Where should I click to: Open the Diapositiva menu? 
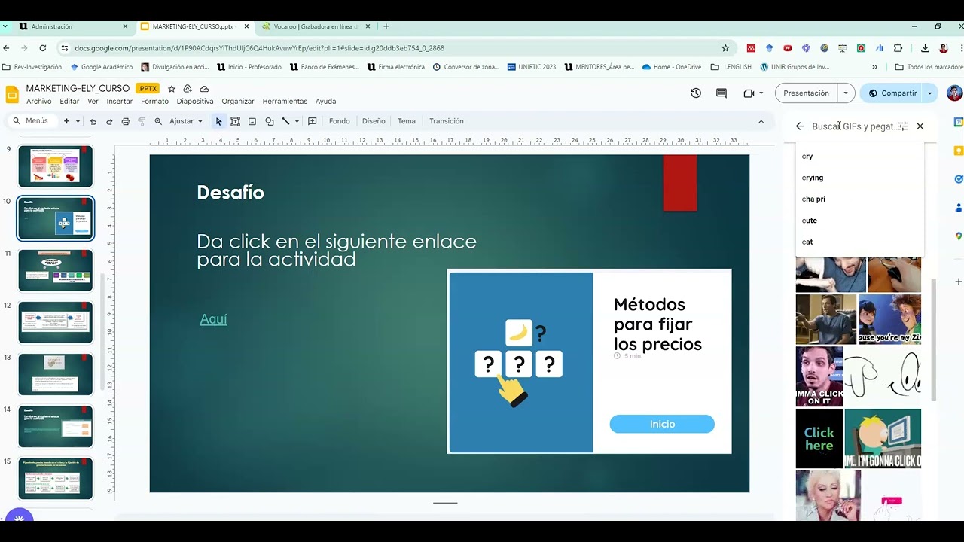pos(195,102)
